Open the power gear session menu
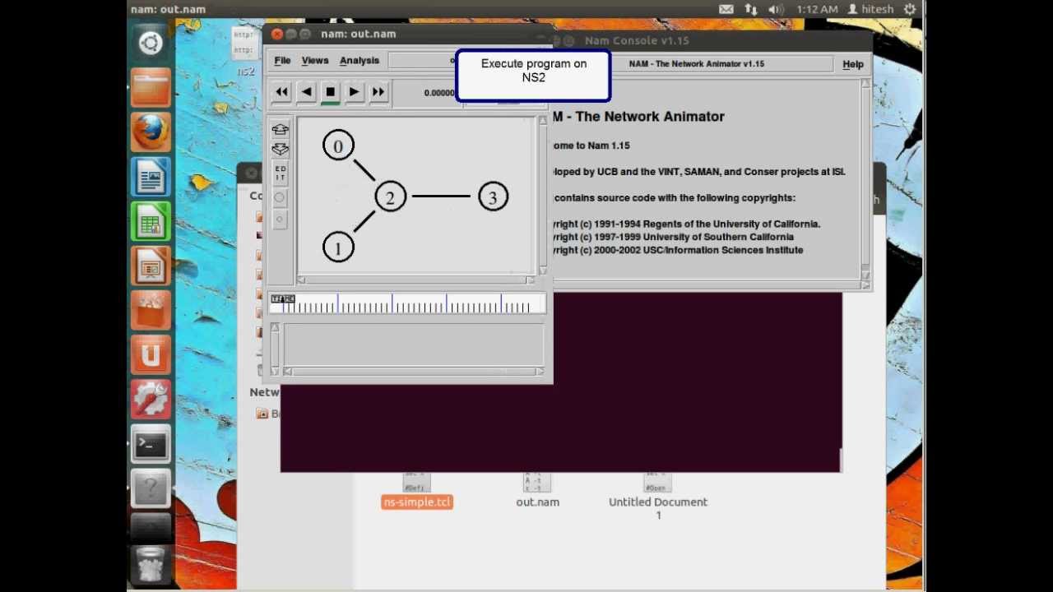Image resolution: width=1053 pixels, height=592 pixels. pos(910,9)
